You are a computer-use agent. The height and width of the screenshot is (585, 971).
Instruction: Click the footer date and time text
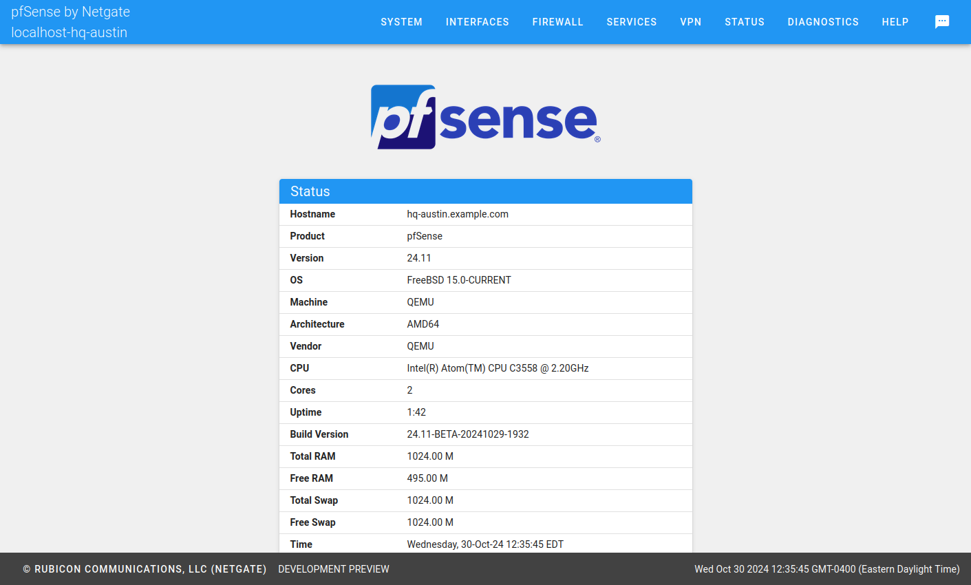tap(826, 569)
